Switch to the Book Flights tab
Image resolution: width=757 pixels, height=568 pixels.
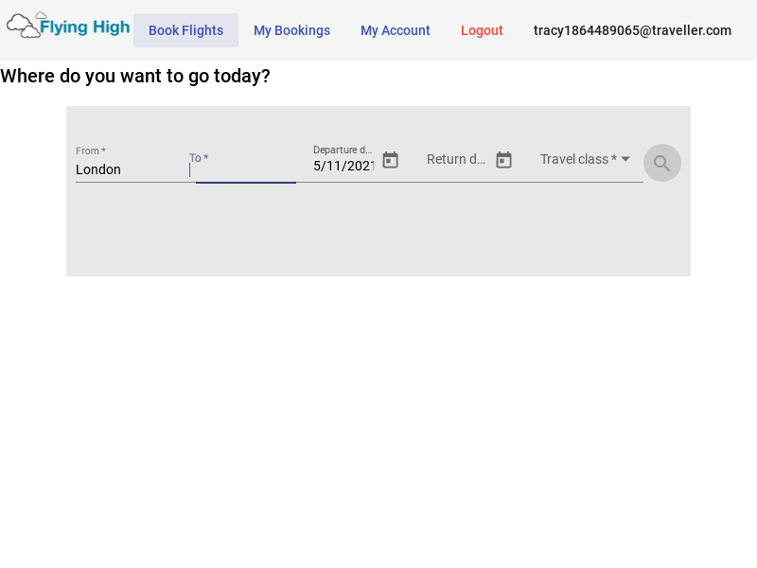(x=185, y=30)
